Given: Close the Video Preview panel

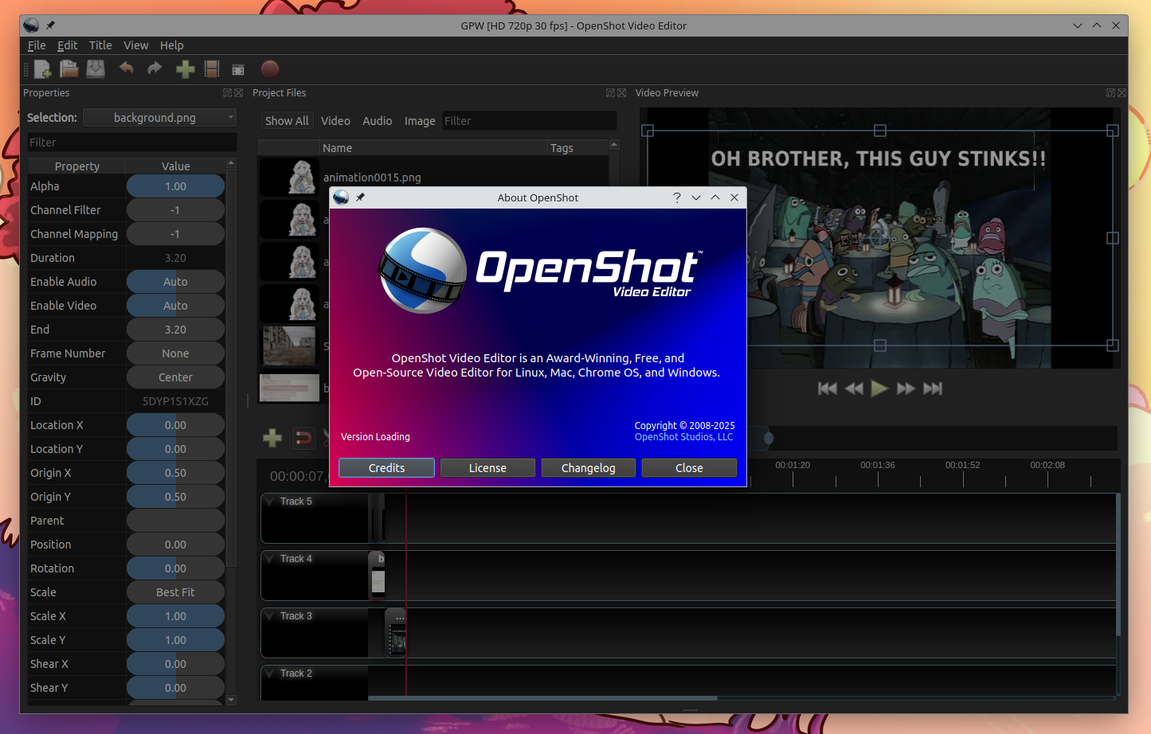Looking at the screenshot, I should pos(1122,93).
